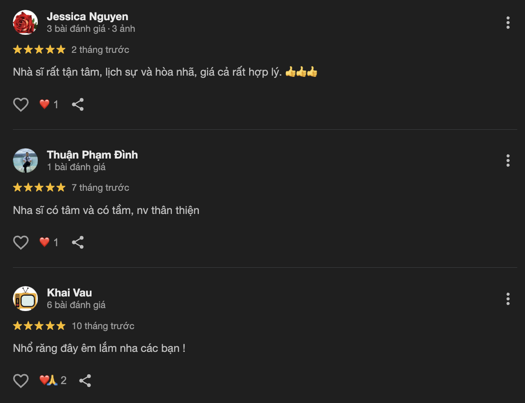Viewport: 525px width, 403px height.
Task: Click Jessica Nguyen's five-star rating
Action: [39, 49]
